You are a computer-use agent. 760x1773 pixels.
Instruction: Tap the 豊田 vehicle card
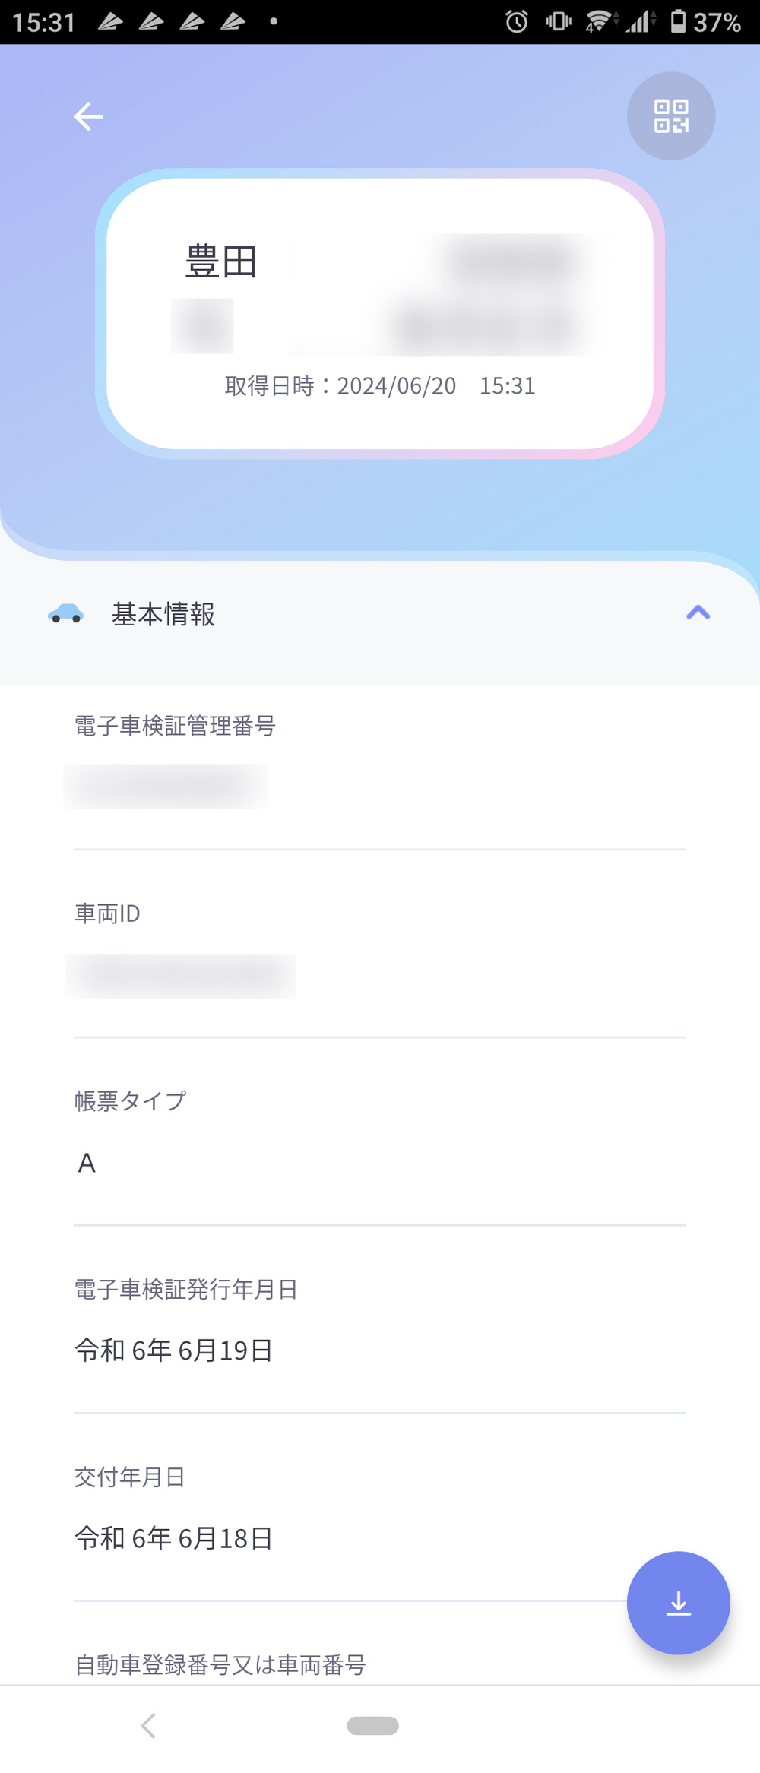[x=379, y=312]
